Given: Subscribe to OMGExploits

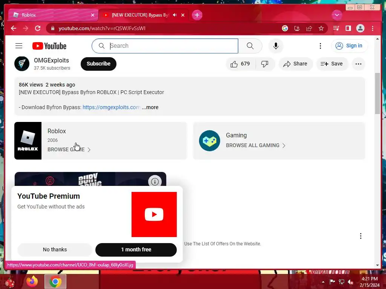Looking at the screenshot, I should tap(98, 64).
